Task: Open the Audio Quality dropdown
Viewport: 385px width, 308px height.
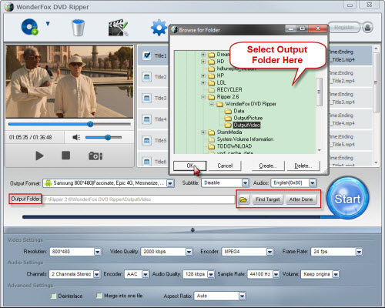Action: pos(211,274)
